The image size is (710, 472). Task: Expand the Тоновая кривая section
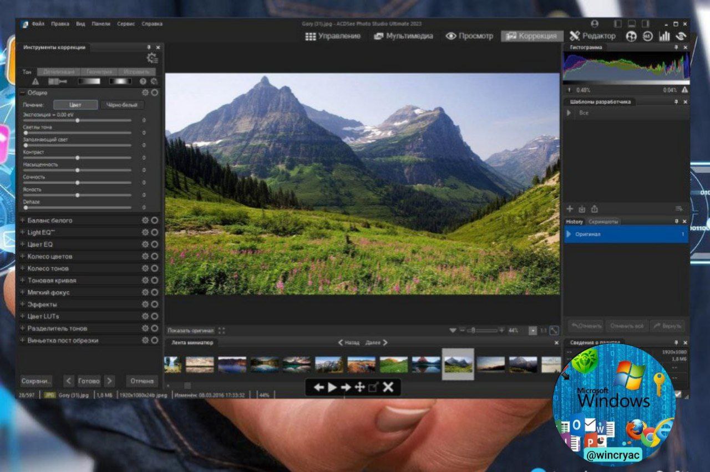(23, 280)
